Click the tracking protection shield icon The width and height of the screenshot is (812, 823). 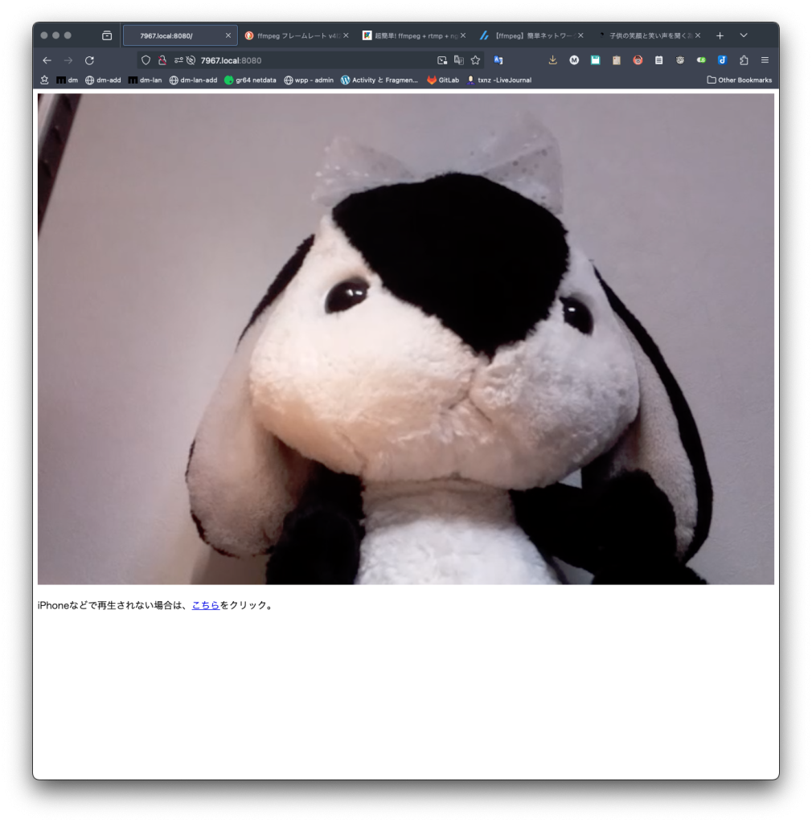point(146,60)
